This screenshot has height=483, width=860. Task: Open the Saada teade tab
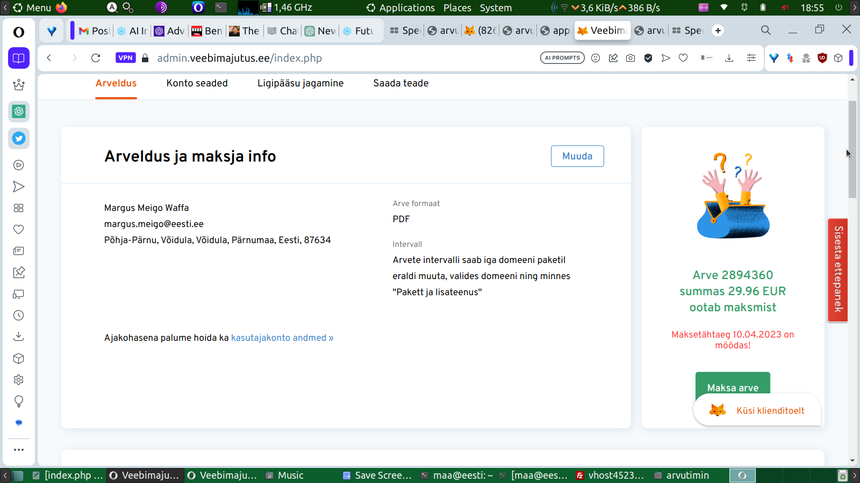coord(401,83)
